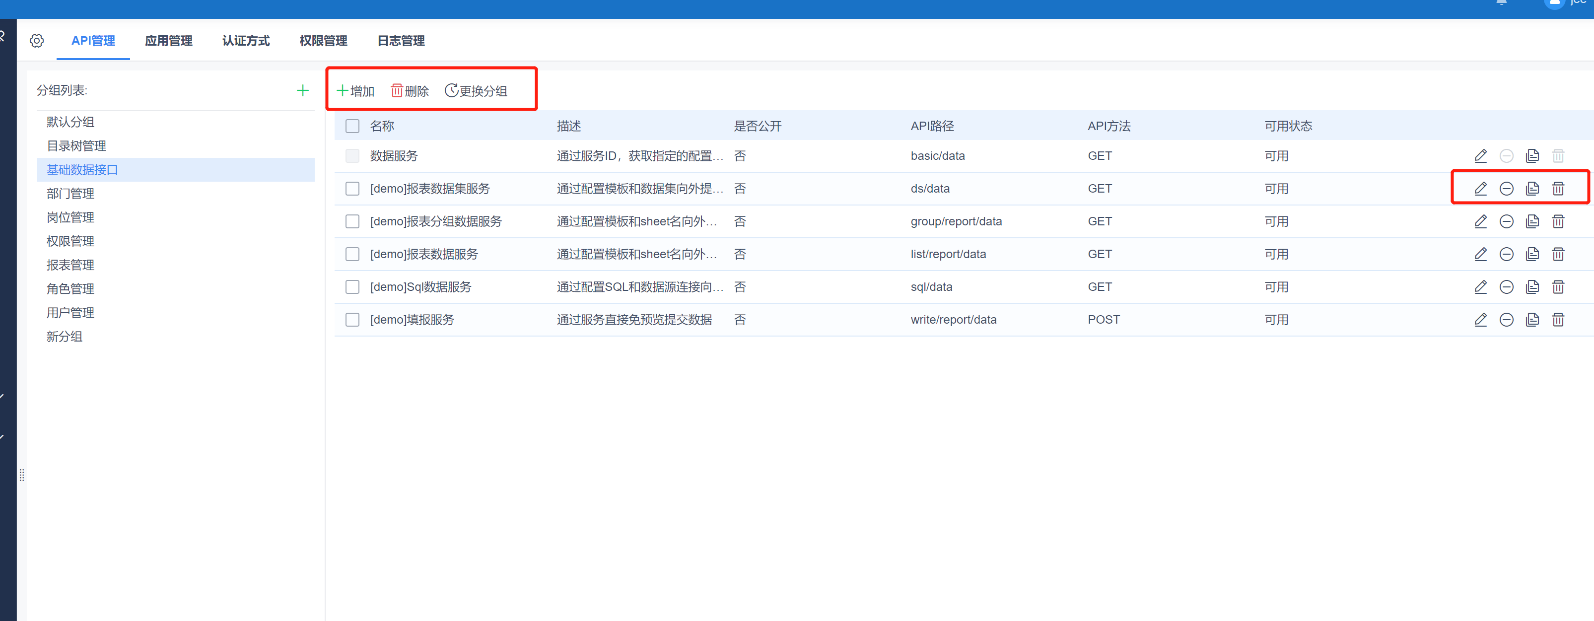The image size is (1594, 621).
Task: Open the document icon for list/report/data
Action: (x=1532, y=254)
